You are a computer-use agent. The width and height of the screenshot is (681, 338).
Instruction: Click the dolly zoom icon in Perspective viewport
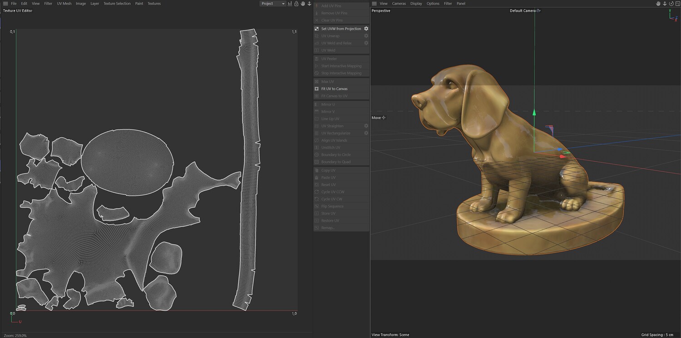(x=665, y=4)
